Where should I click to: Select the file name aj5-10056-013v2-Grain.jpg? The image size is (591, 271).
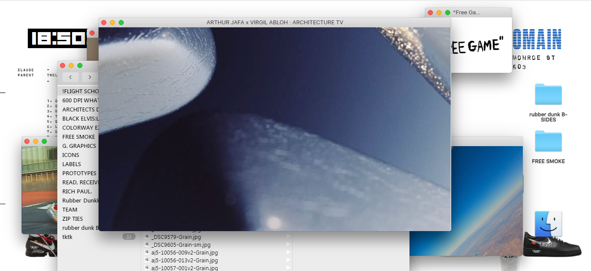(185, 260)
